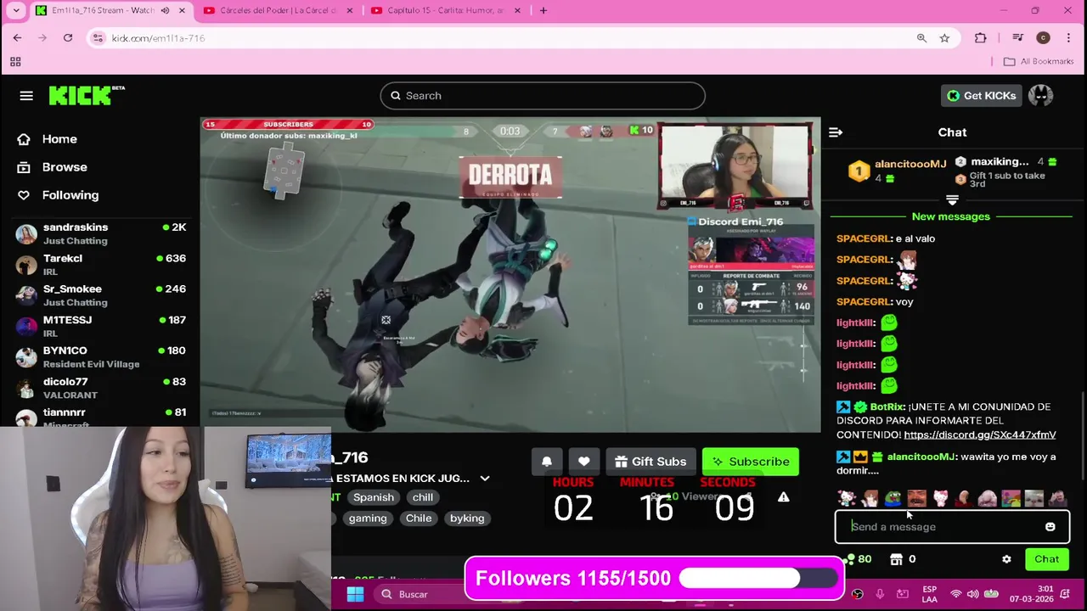Select the Chile tag

(x=419, y=519)
